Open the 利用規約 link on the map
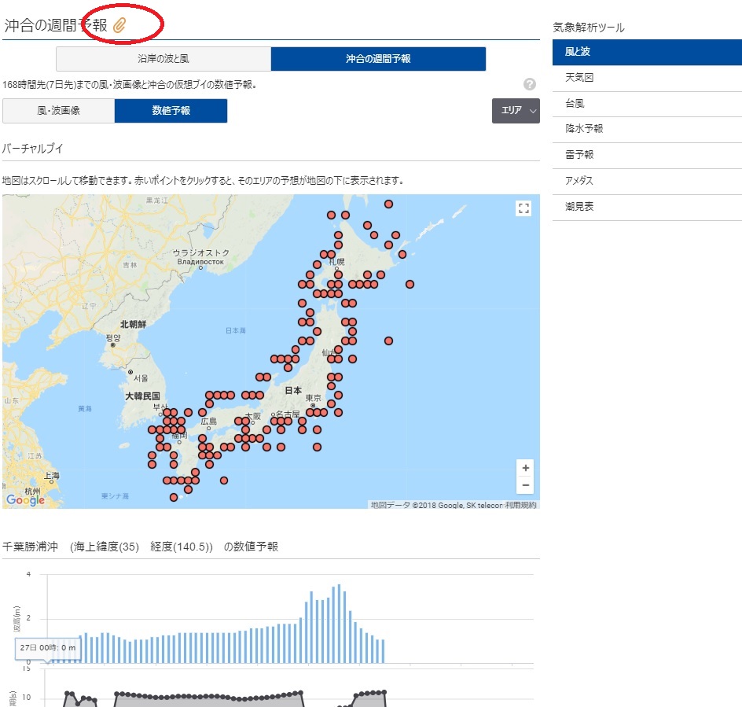Image resolution: width=742 pixels, height=707 pixels. 520,505
